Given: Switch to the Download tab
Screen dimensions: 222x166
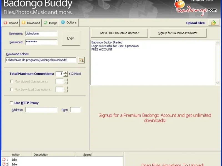Looking at the screenshot, I should [31, 23].
